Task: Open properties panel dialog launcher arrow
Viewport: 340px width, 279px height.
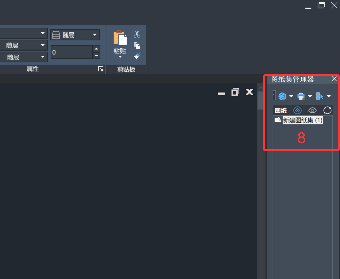Action: pyautogui.click(x=101, y=69)
